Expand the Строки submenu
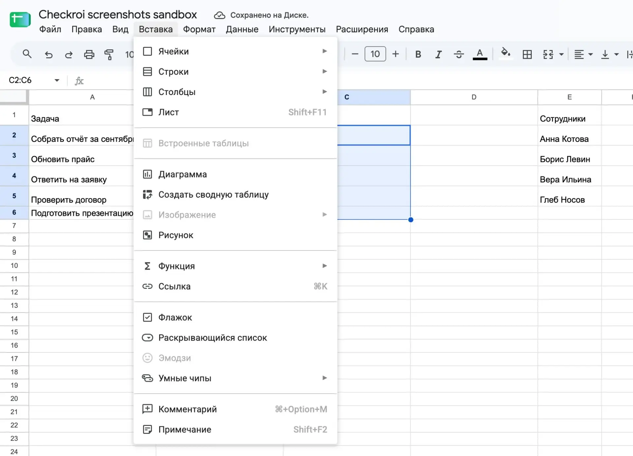This screenshot has height=456, width=633. click(x=235, y=72)
